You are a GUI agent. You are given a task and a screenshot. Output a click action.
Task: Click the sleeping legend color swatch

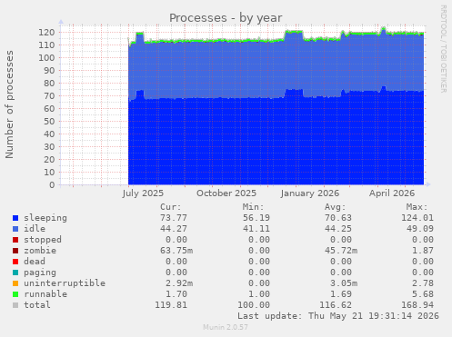coord(15,218)
